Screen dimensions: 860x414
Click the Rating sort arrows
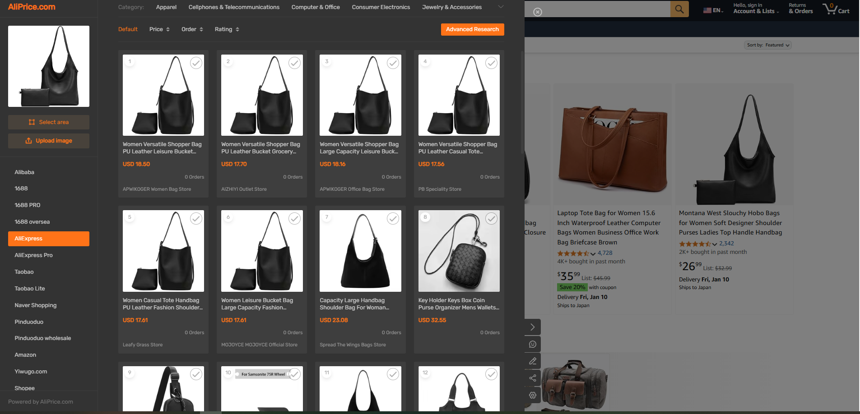[237, 29]
